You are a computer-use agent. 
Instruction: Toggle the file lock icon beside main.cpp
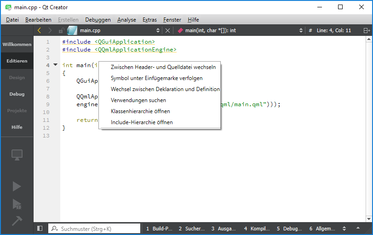(x=61, y=30)
